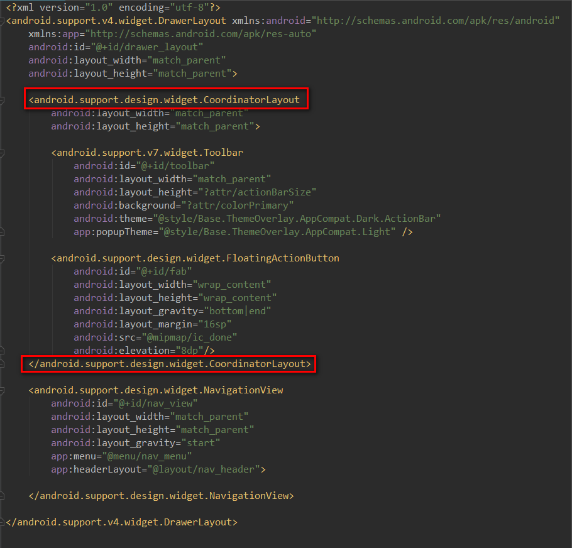This screenshot has width=572, height=548.
Task: Click the @mipmap/ic_done src value
Action: (x=189, y=337)
